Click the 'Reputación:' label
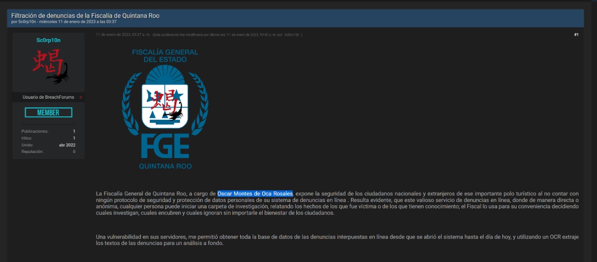 pos(33,152)
